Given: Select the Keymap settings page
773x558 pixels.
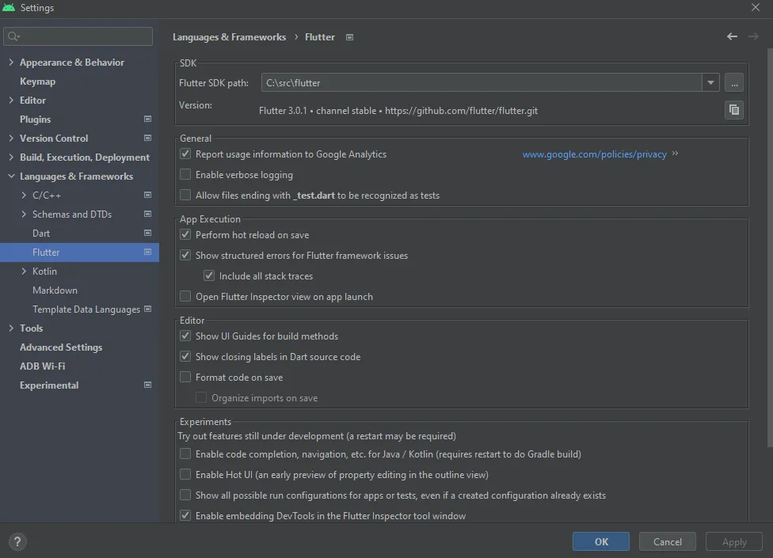Looking at the screenshot, I should coord(37,82).
